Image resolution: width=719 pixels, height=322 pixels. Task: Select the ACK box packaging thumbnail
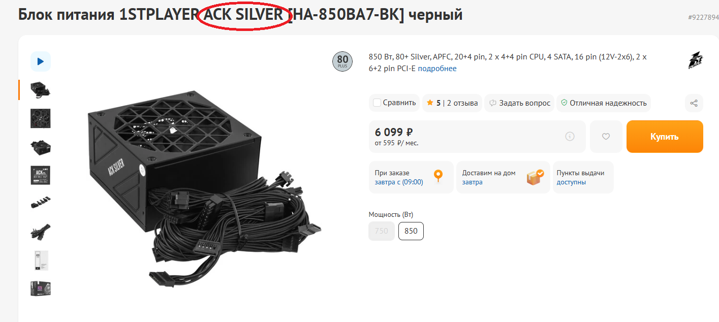point(41,288)
